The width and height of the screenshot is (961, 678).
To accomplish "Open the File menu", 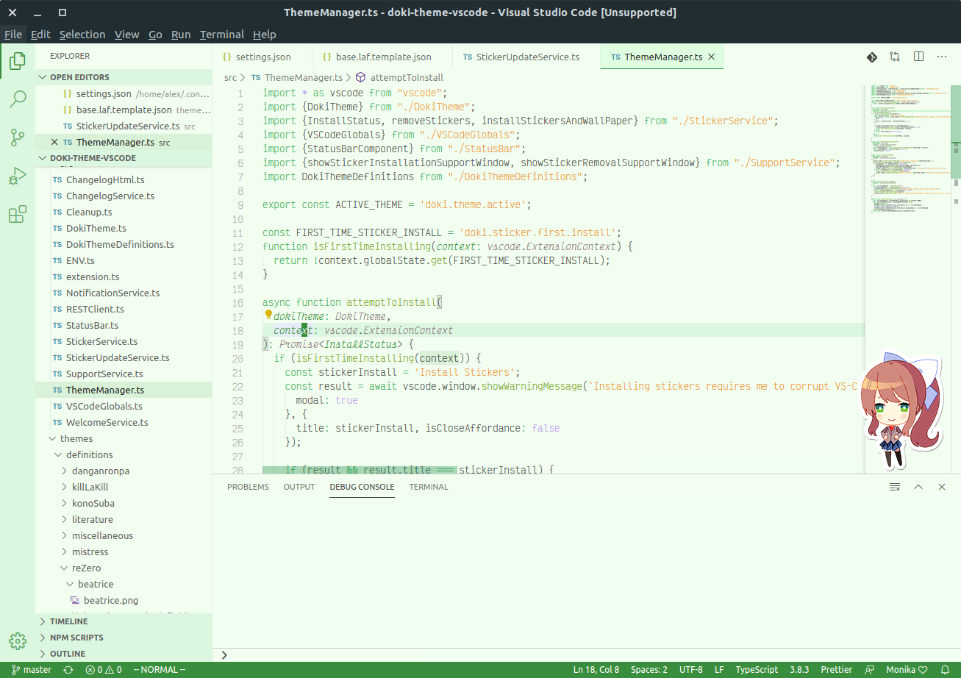I will pyautogui.click(x=13, y=34).
